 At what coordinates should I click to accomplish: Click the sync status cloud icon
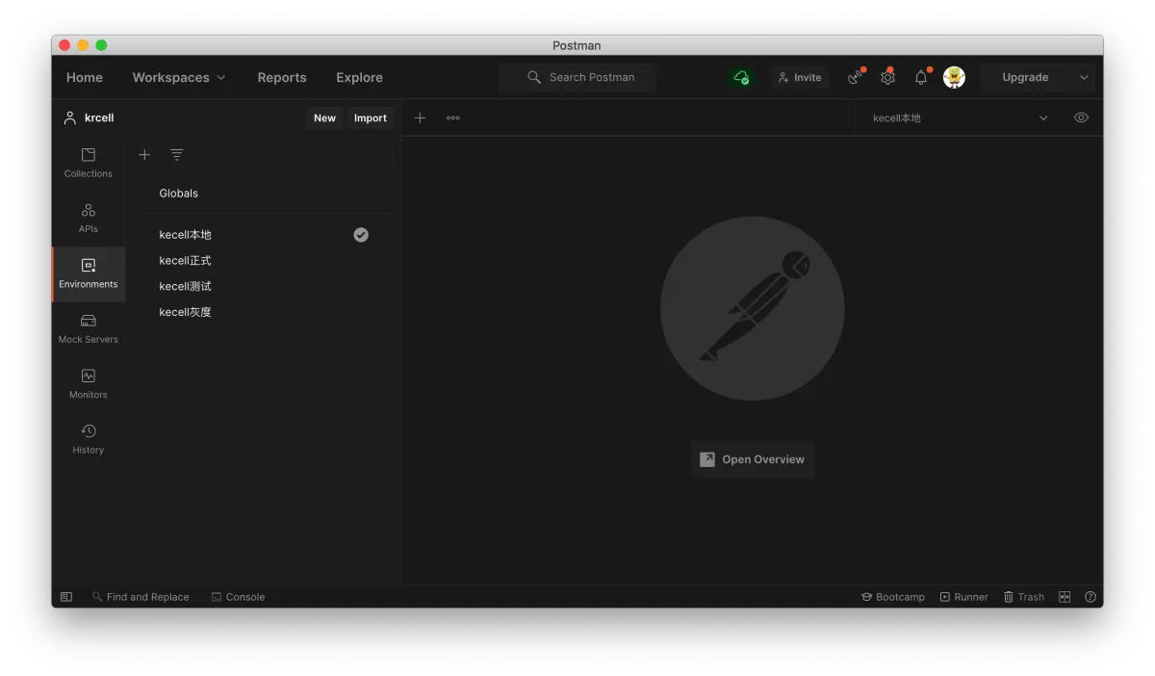pos(741,78)
